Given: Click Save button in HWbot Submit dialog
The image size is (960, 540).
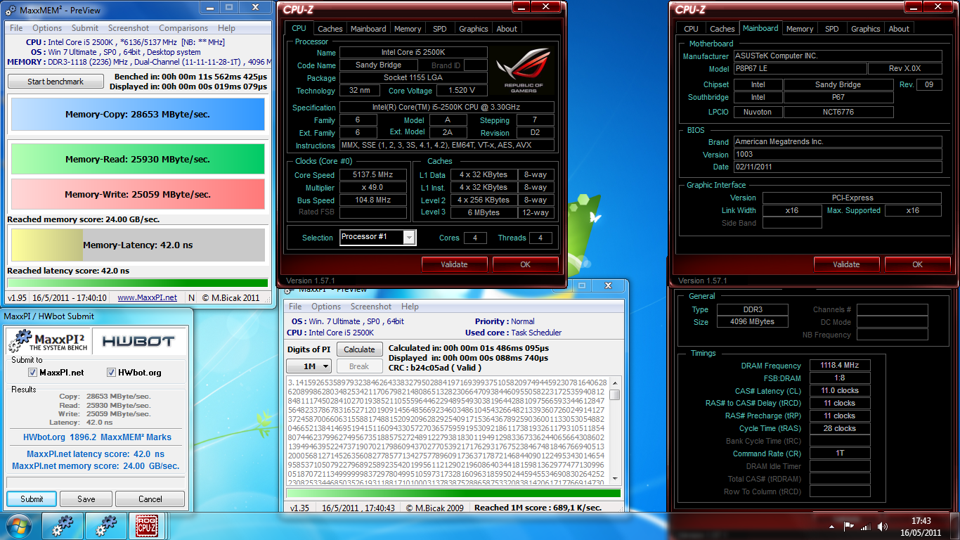Looking at the screenshot, I should tap(86, 499).
